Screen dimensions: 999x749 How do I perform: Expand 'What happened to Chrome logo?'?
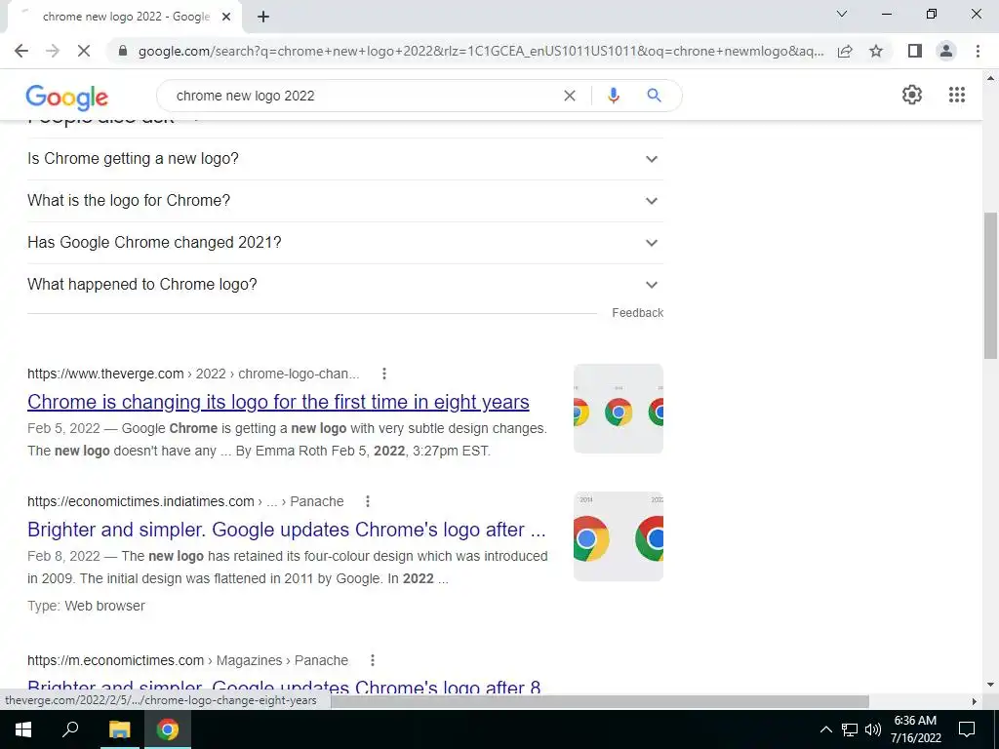[x=345, y=285]
